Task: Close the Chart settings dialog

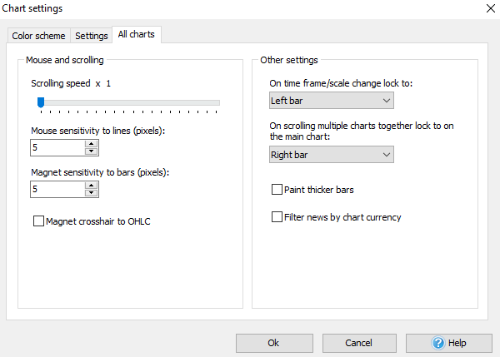Action: click(x=489, y=8)
